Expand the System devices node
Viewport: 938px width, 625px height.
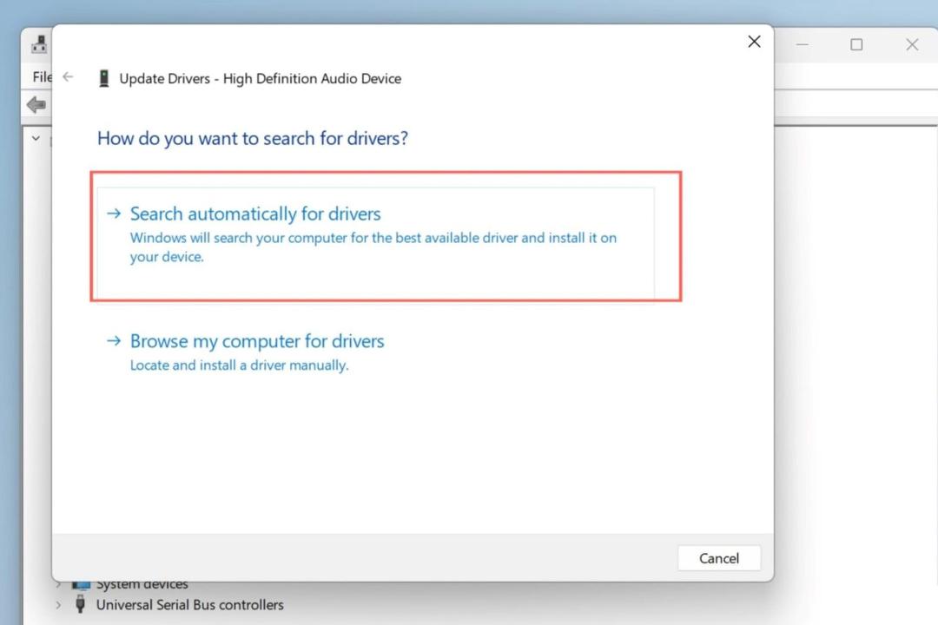(x=58, y=583)
